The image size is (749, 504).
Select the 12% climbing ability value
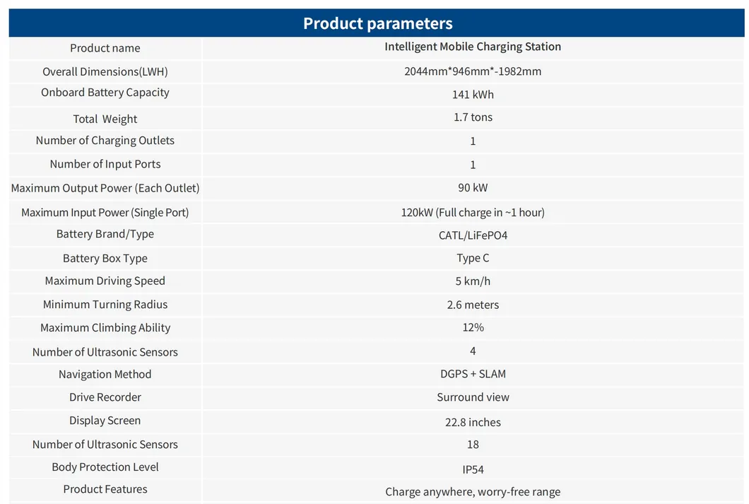(x=473, y=327)
